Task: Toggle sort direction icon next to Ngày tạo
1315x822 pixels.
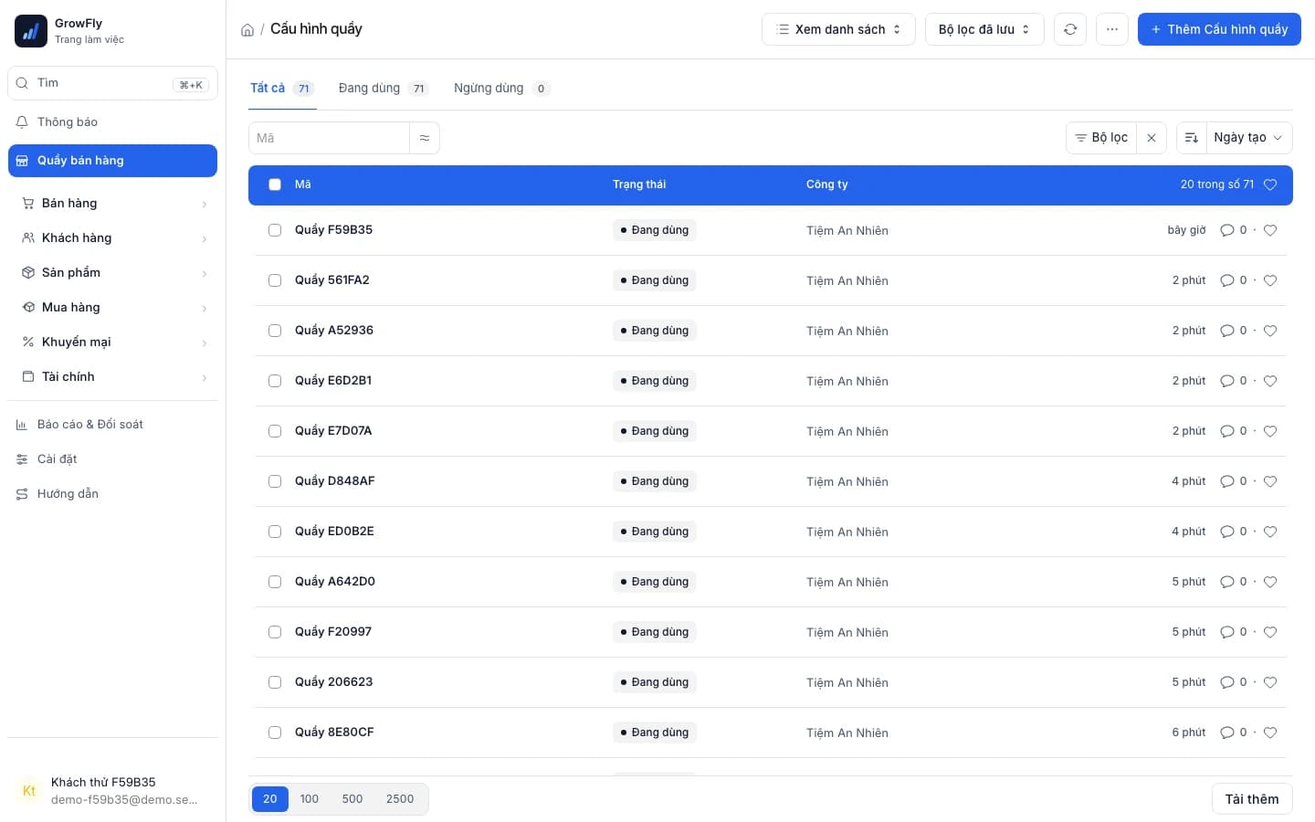Action: click(x=1192, y=138)
